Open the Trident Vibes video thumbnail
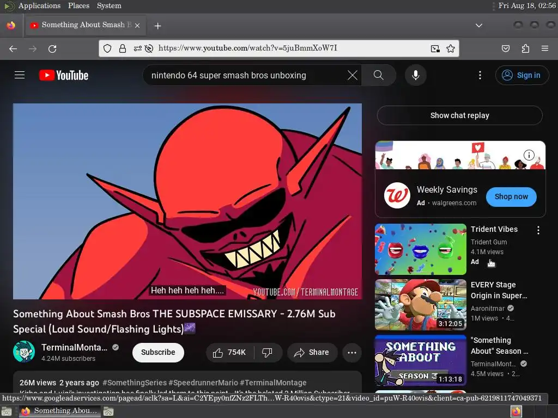This screenshot has width=558, height=418. coord(420,249)
